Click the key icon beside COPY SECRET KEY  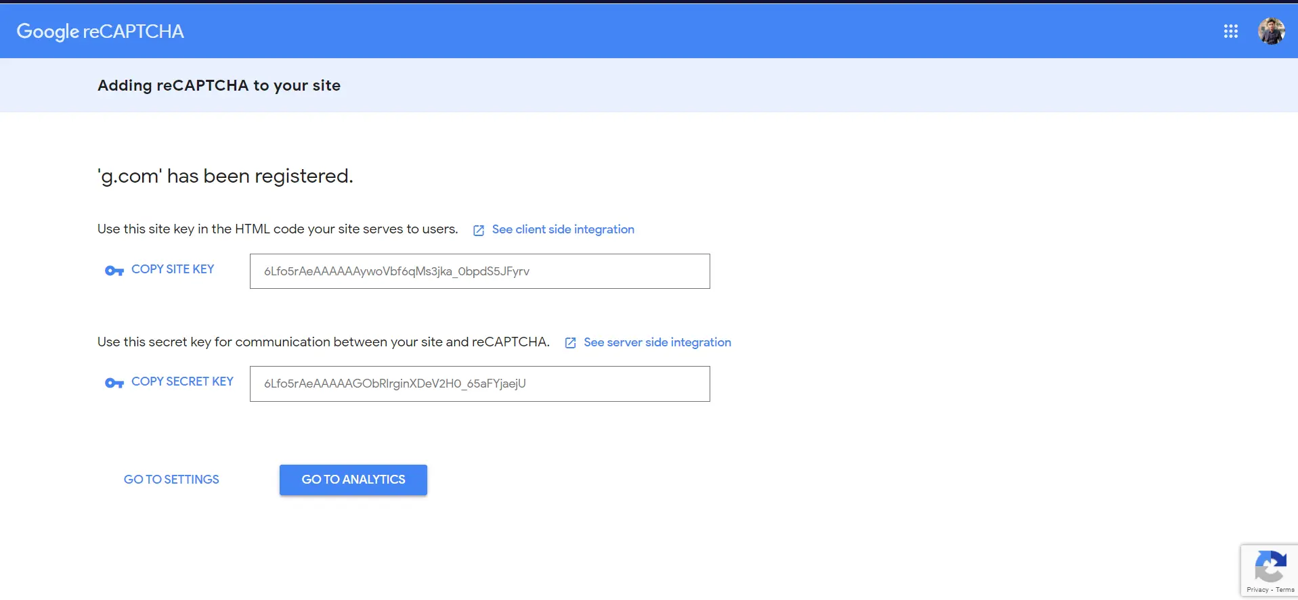click(x=114, y=383)
